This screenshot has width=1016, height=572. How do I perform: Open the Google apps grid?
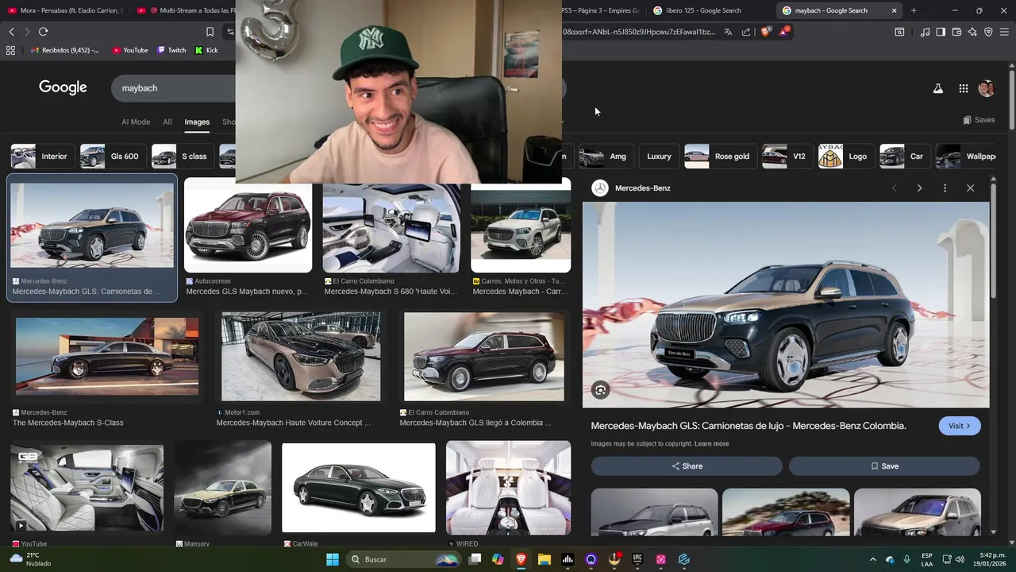tap(963, 89)
